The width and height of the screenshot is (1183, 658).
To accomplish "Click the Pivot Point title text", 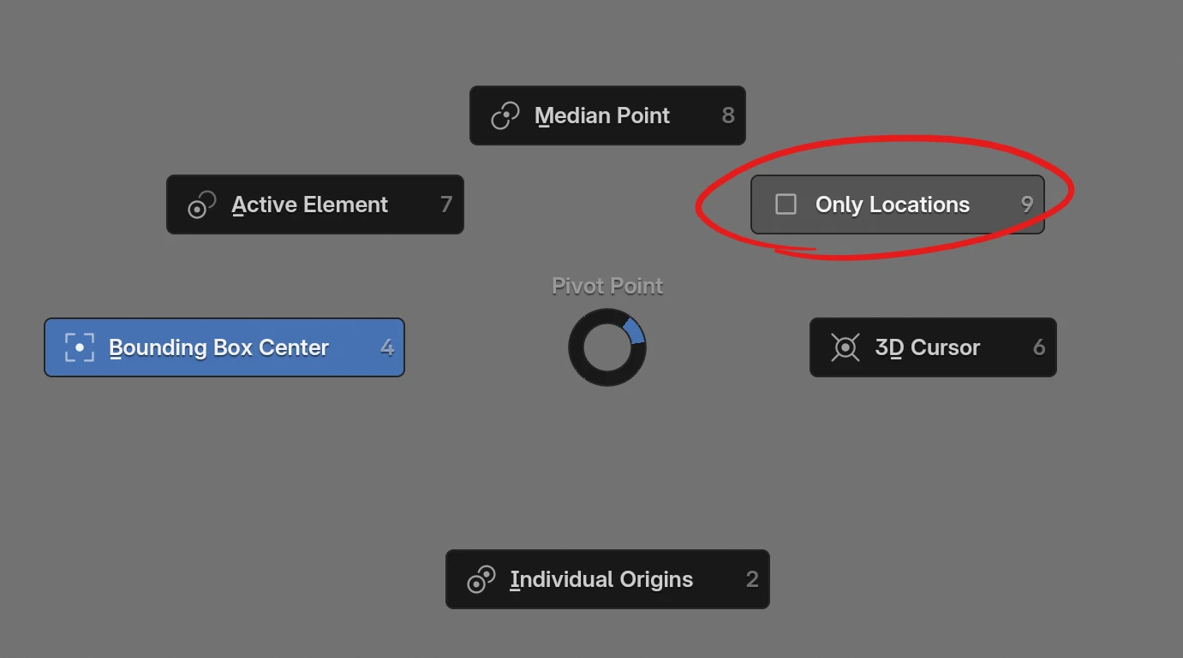I will 607,286.
